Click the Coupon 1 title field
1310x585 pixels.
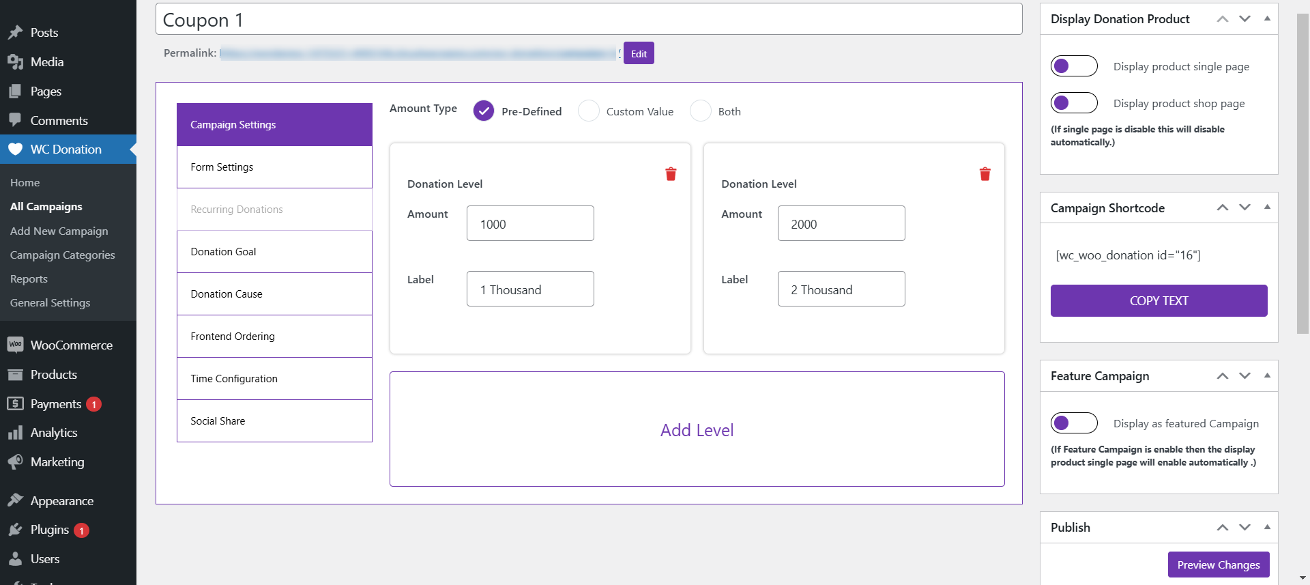(x=589, y=19)
